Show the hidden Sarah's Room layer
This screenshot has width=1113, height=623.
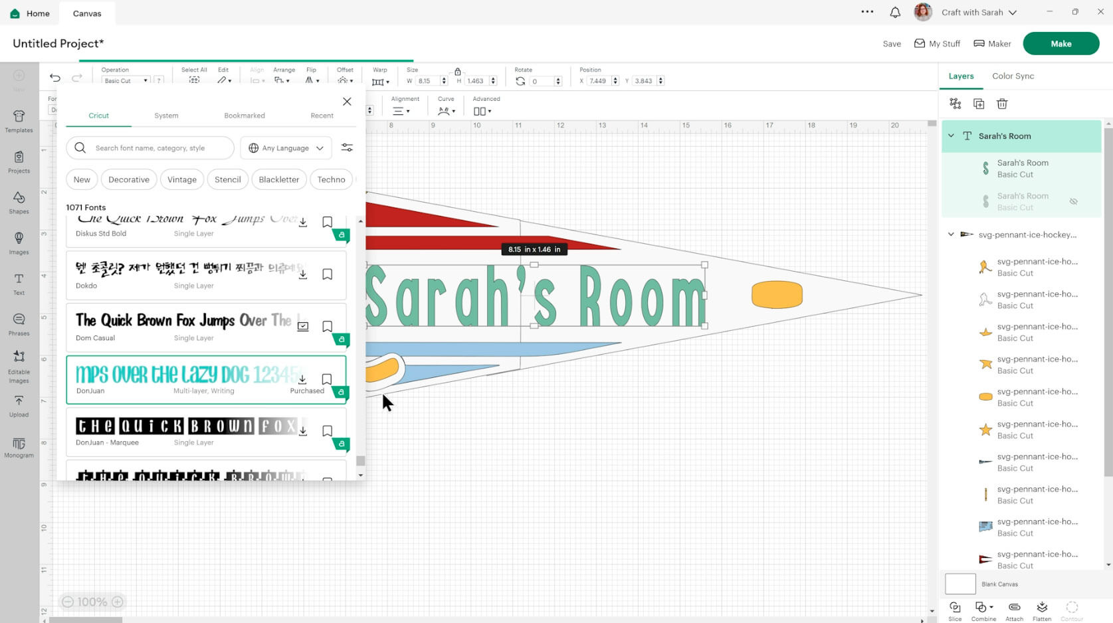coord(1073,201)
